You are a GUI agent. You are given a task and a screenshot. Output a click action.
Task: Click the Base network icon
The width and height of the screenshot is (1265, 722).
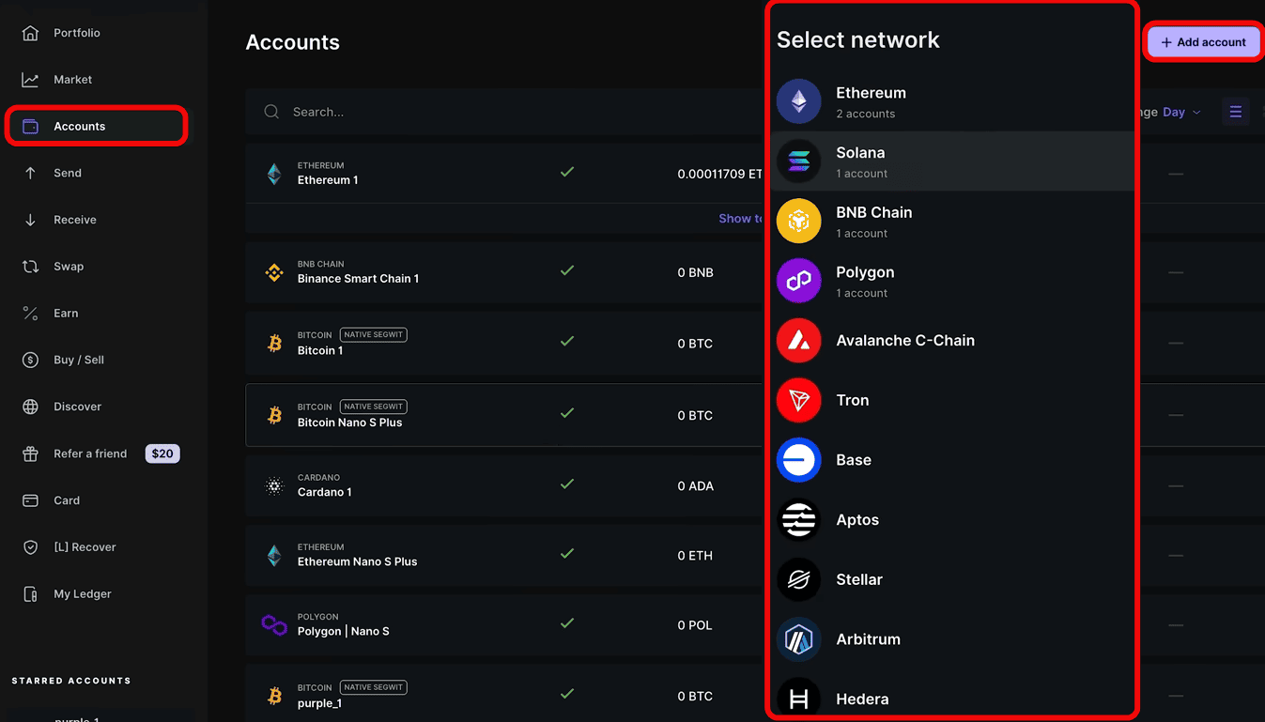coord(798,460)
